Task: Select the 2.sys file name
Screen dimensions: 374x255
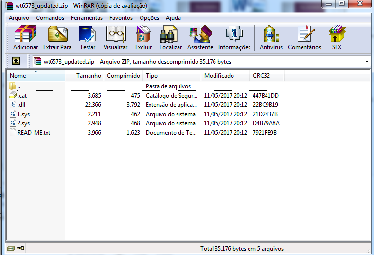Action: coord(23,123)
